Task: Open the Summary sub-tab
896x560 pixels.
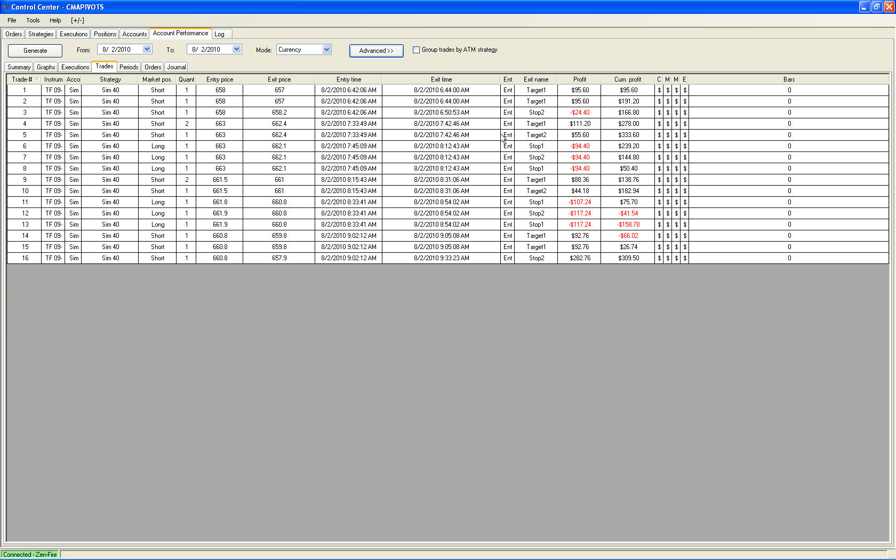Action: point(19,67)
